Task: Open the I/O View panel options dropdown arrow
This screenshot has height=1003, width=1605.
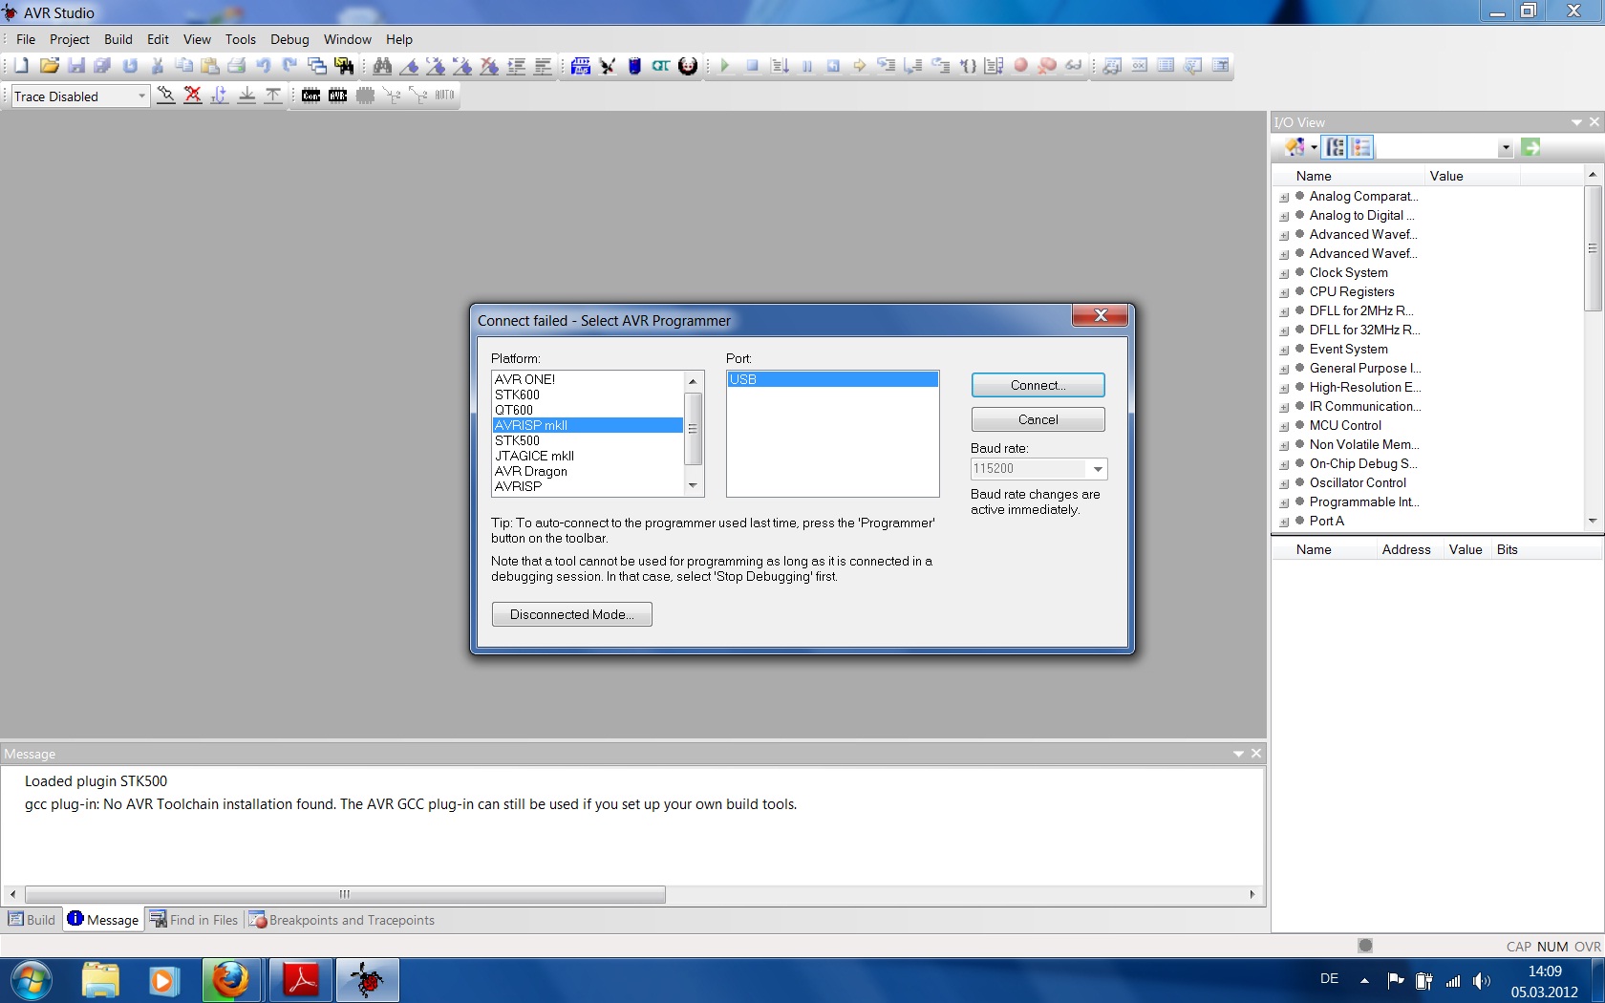Action: click(x=1576, y=122)
